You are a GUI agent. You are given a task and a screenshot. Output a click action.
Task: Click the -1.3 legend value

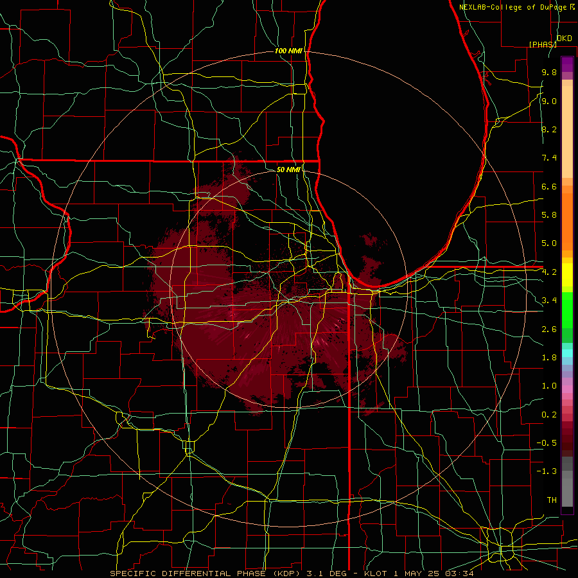click(547, 471)
